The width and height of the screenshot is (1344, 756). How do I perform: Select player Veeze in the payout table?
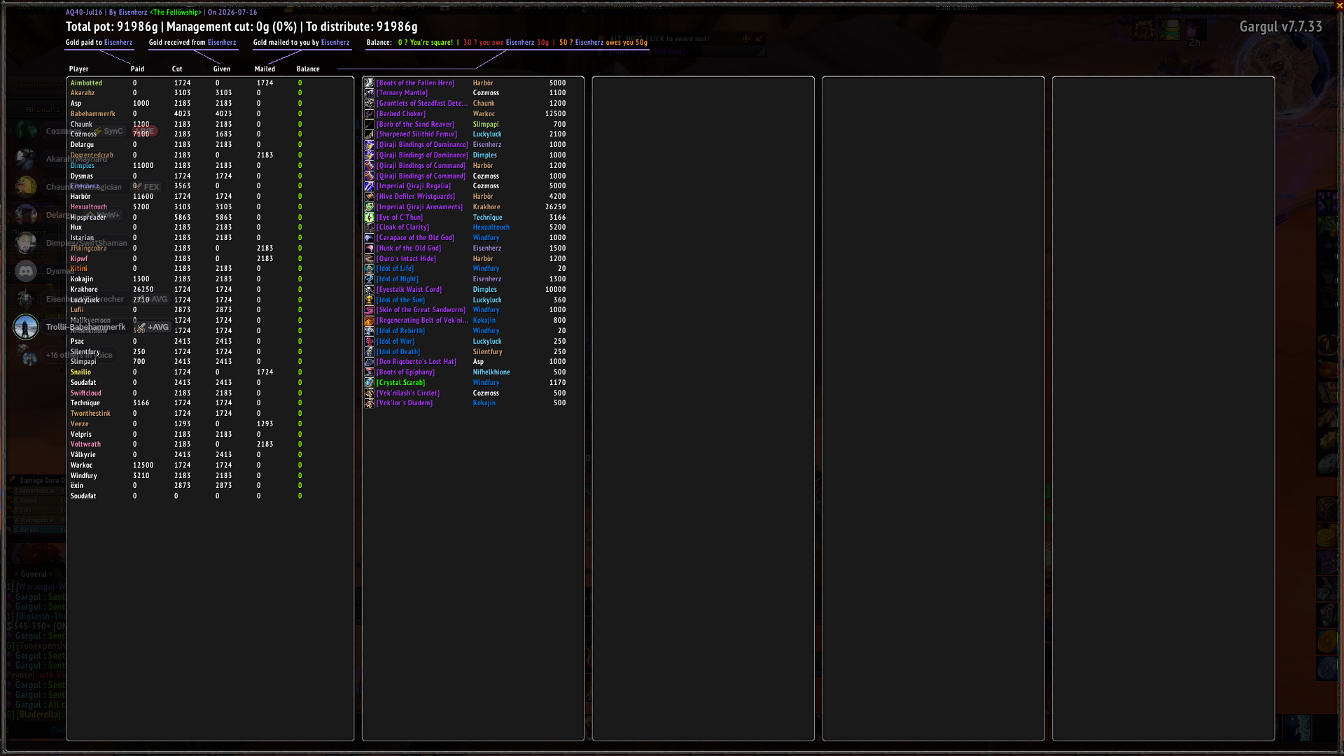coord(80,424)
